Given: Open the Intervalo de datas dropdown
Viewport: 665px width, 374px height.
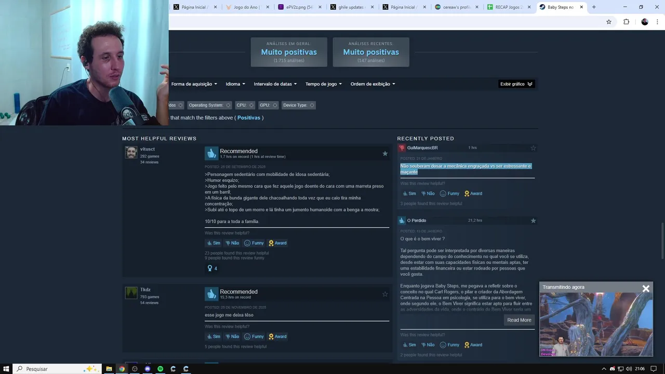Looking at the screenshot, I should [275, 84].
